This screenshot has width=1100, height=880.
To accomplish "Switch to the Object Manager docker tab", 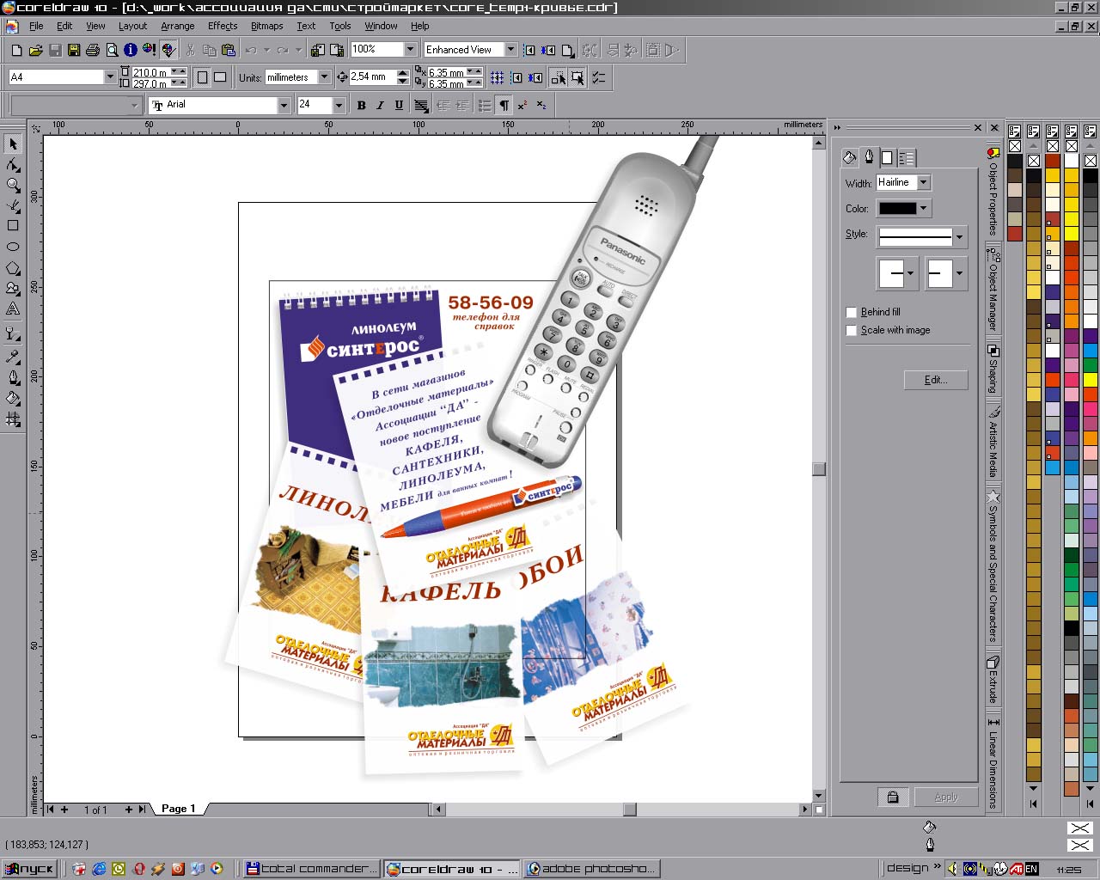I will coord(993,290).
